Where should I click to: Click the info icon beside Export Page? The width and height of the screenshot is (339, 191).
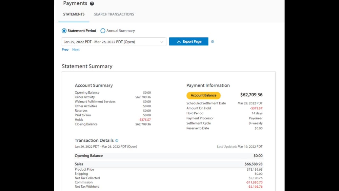pyautogui.click(x=213, y=41)
